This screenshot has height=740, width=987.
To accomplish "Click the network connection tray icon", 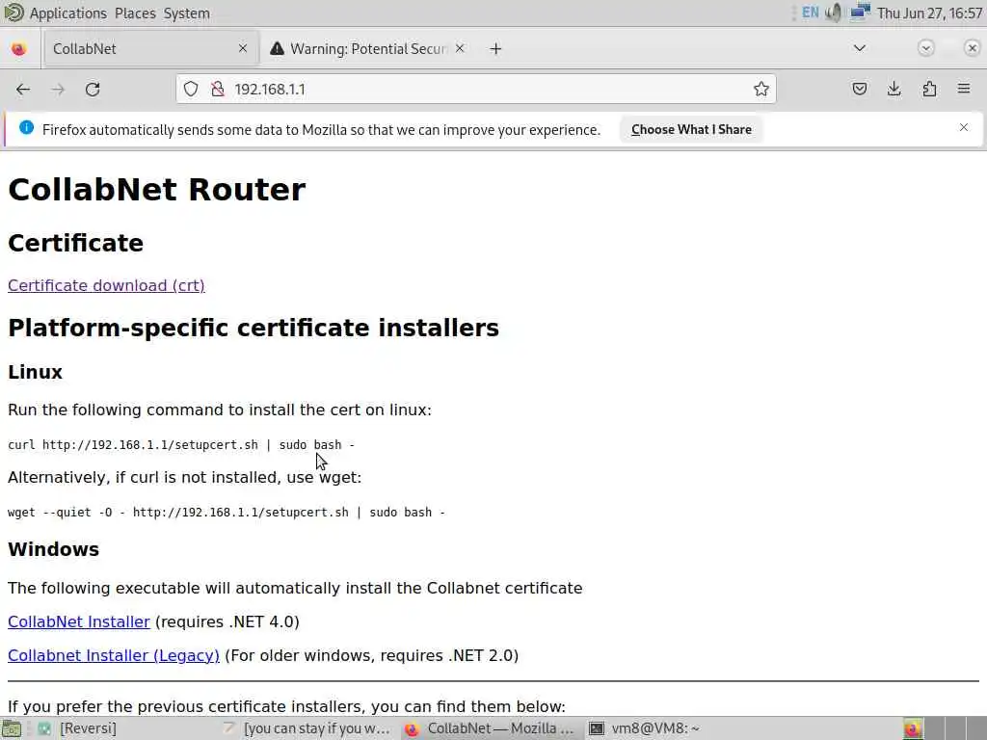I will (x=860, y=13).
